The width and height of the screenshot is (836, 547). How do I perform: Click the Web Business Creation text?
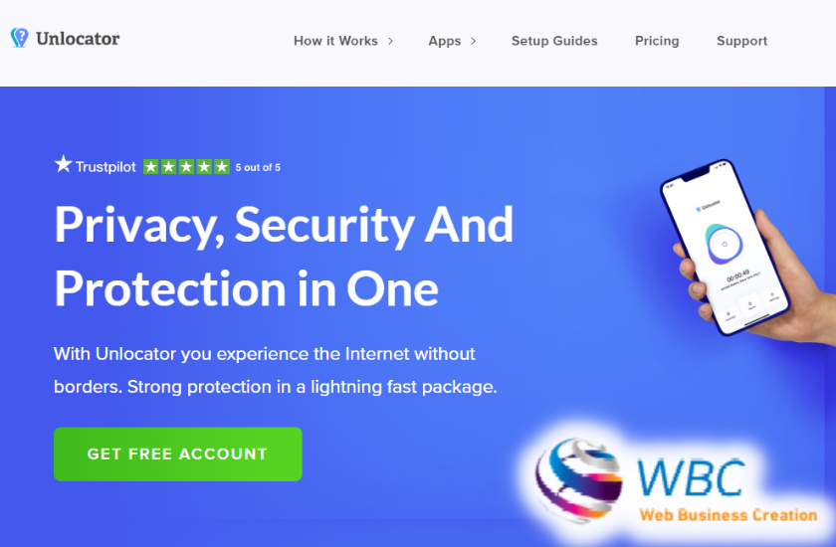point(729,515)
